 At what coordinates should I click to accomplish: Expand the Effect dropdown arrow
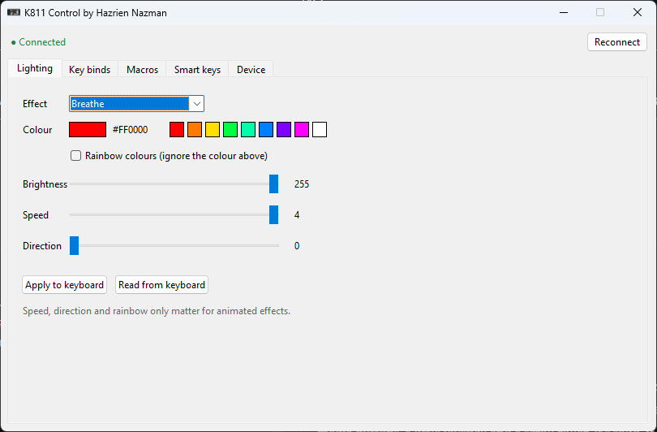pos(196,104)
